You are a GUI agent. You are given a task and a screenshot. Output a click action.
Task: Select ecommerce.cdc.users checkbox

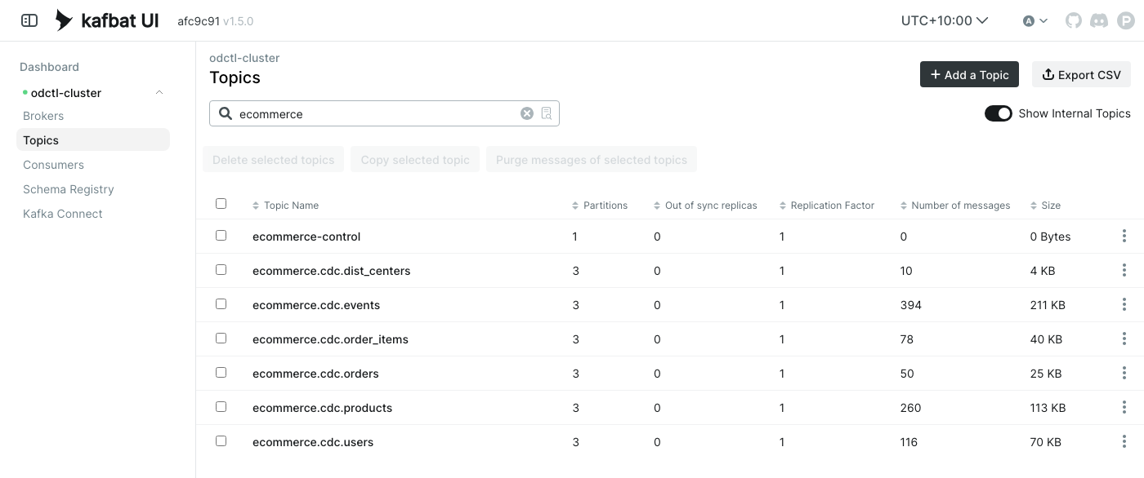point(221,440)
